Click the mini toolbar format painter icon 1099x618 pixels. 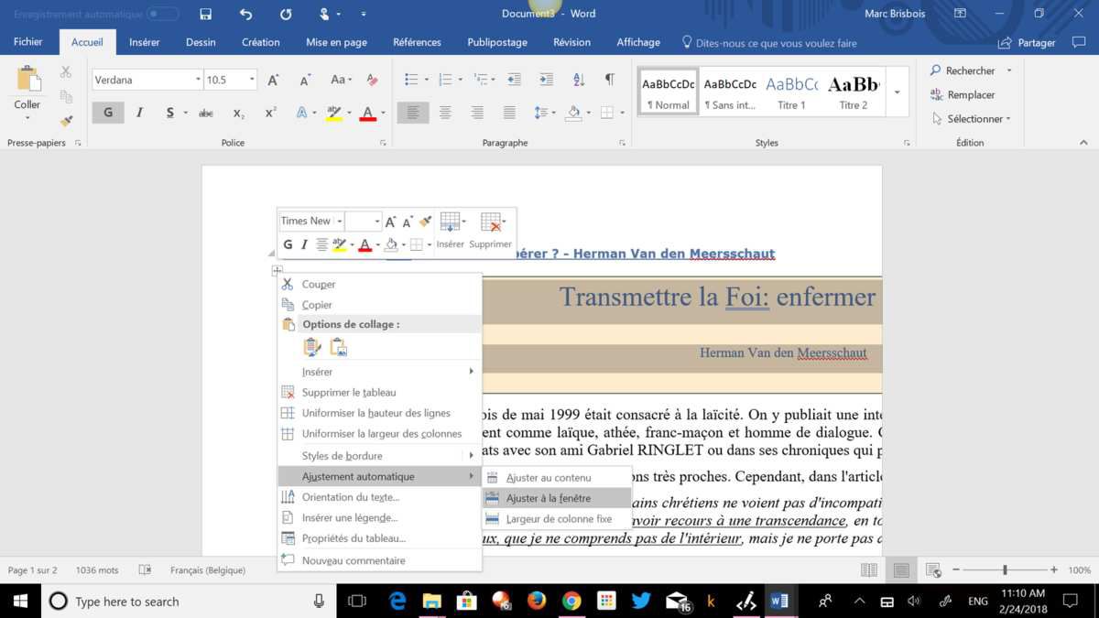click(x=425, y=222)
